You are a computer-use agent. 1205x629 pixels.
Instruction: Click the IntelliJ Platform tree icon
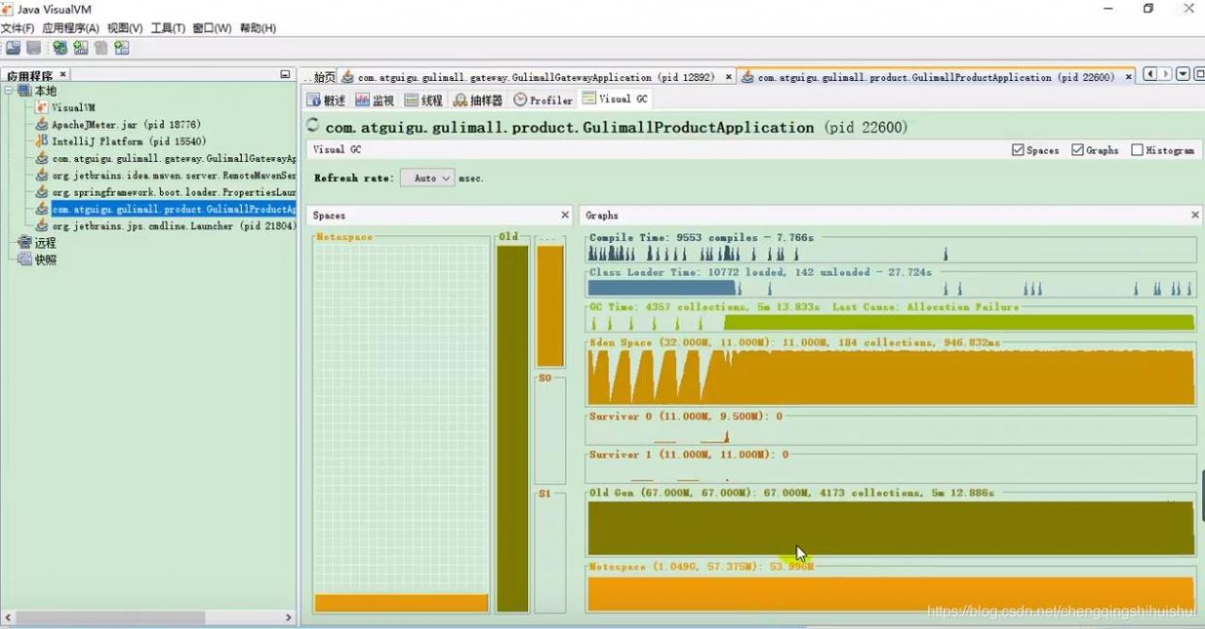coord(41,141)
